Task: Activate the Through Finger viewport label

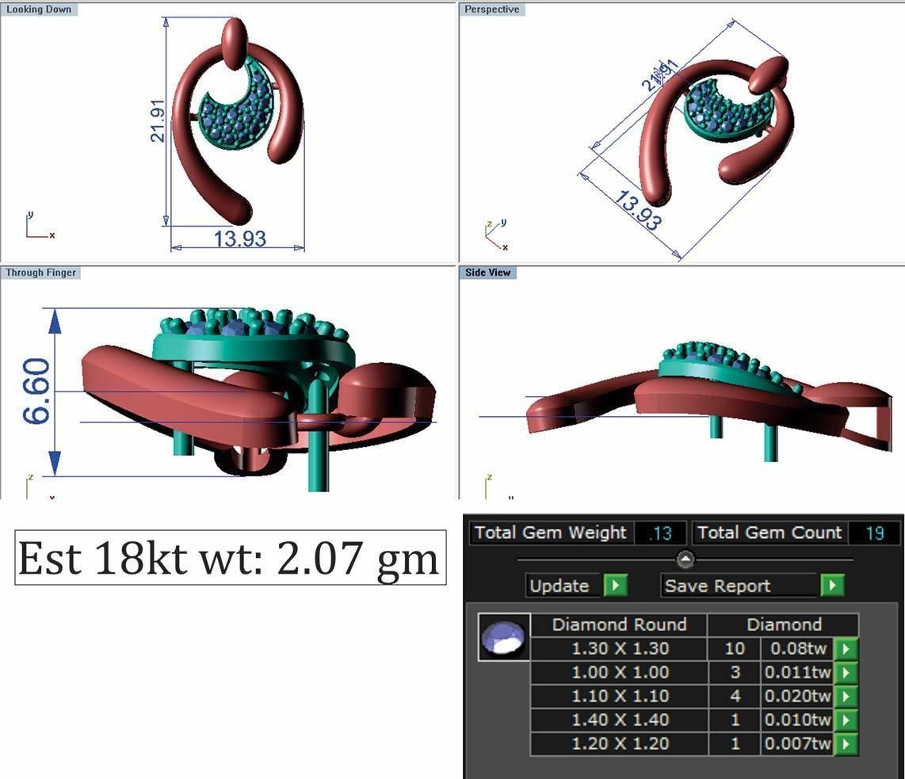Action: [x=41, y=273]
